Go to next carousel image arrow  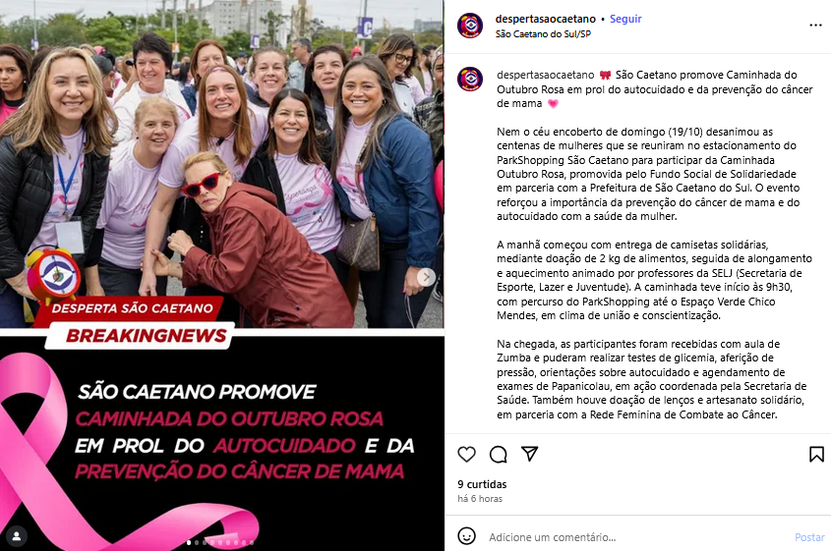[x=426, y=277]
